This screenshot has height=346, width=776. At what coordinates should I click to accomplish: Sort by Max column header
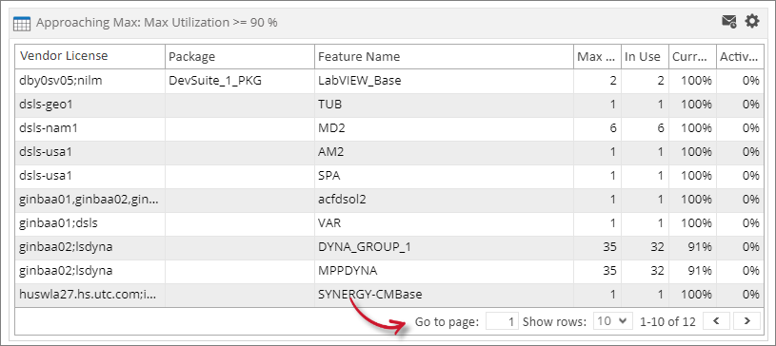click(x=598, y=56)
